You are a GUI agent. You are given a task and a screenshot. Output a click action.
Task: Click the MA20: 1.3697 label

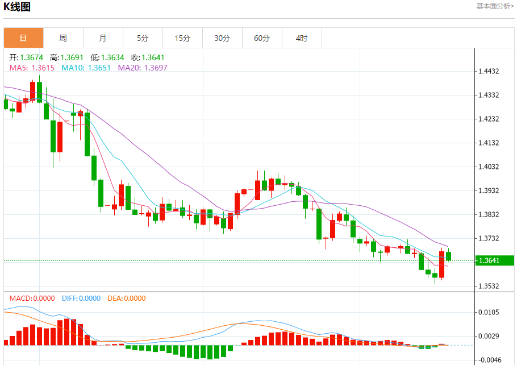pos(143,68)
